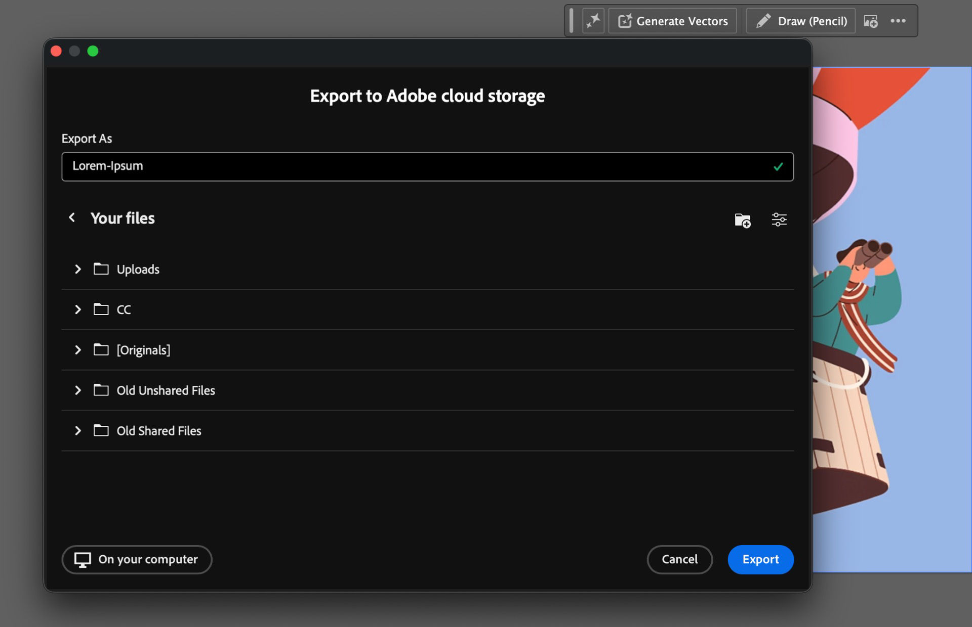Expand the Old Unshared Files folder
Viewport: 972px width, 627px height.
(x=78, y=390)
